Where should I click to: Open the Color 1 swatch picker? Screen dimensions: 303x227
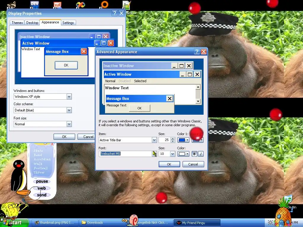pos(183,140)
